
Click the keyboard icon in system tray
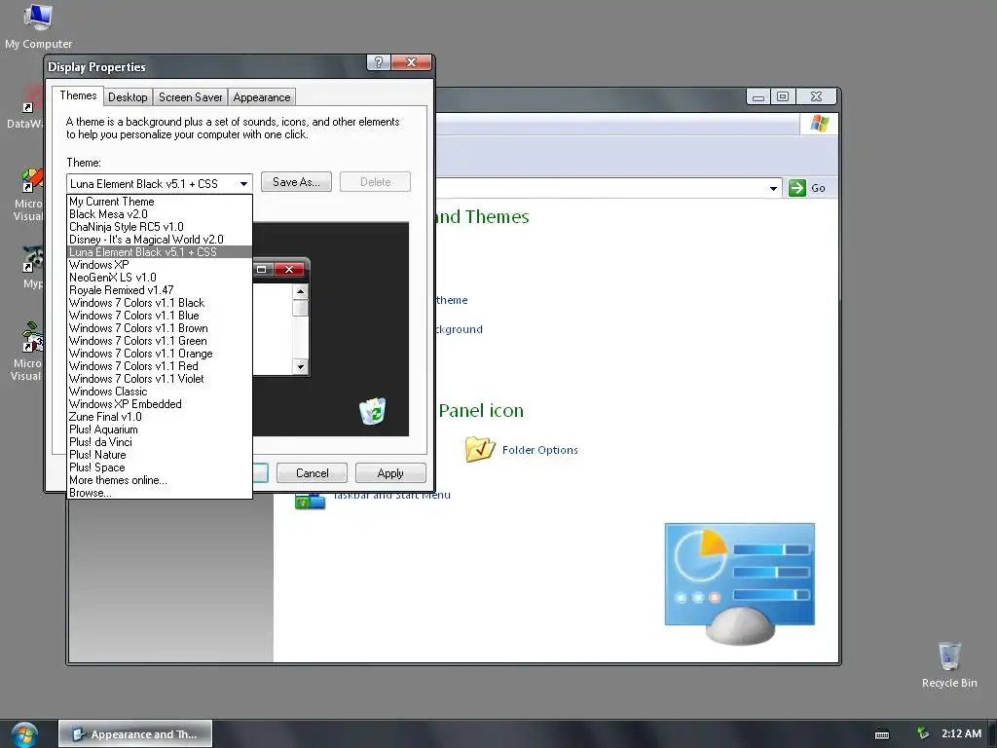(x=882, y=734)
